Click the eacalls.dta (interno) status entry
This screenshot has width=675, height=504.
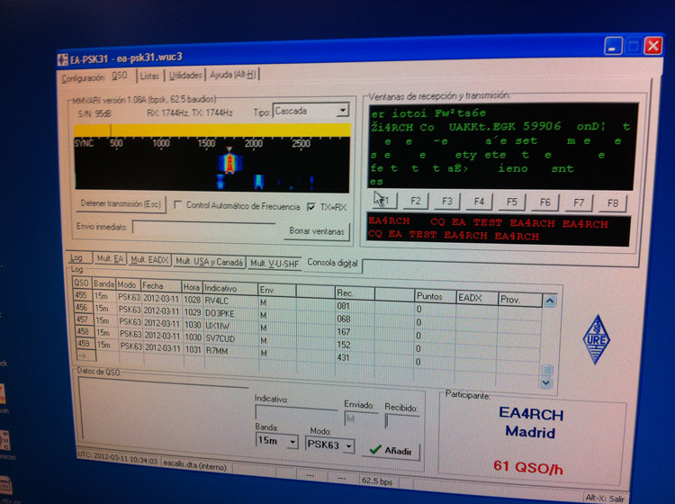(x=195, y=464)
